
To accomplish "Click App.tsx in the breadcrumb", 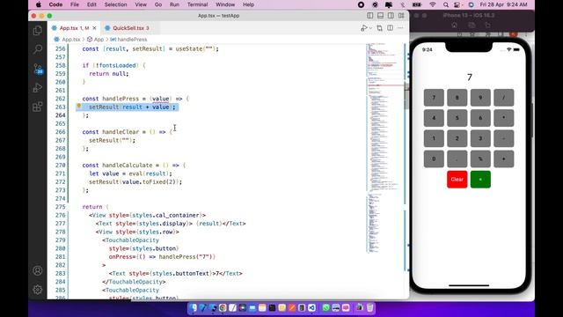I will [x=70, y=39].
